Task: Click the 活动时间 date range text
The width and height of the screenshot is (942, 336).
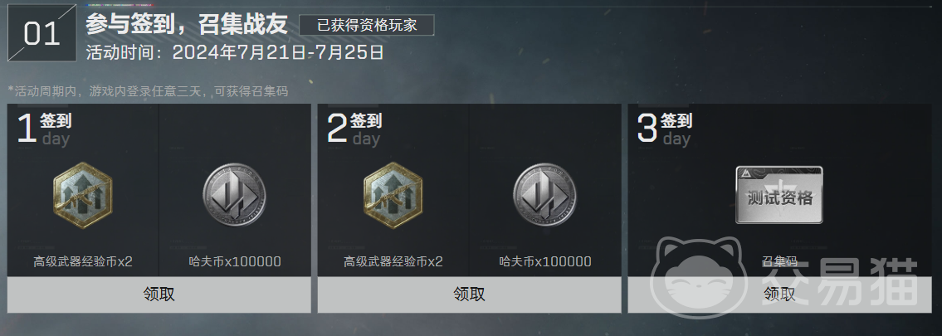Action: [x=235, y=52]
